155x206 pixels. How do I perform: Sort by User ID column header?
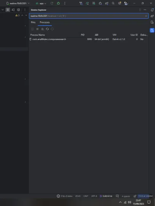[x=134, y=35]
